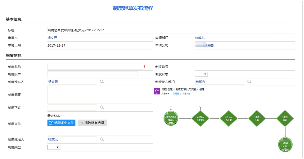Click the 选取多个文件 upload button

click(x=61, y=123)
